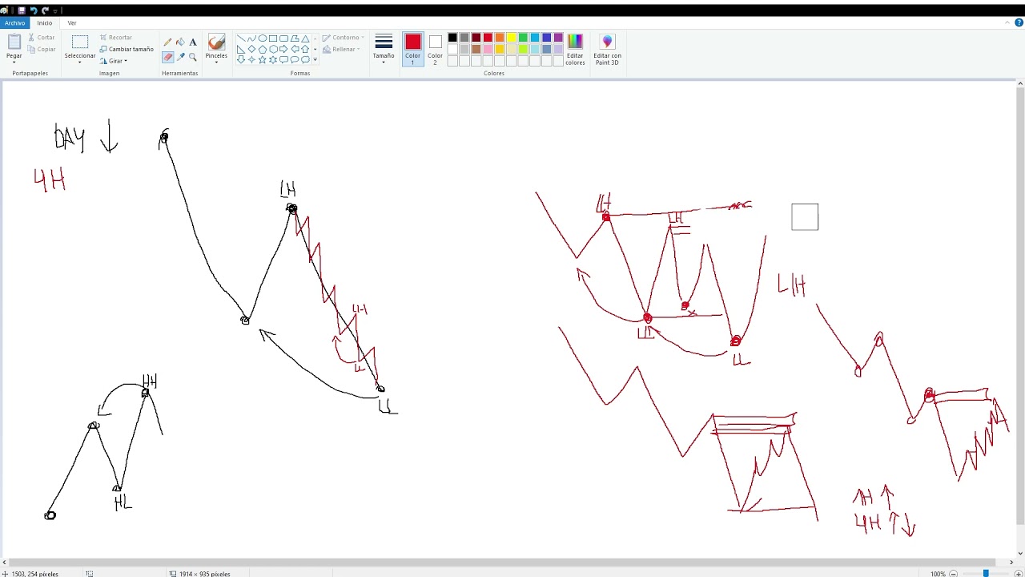Collapse the ribbon with the chevron
The image size is (1025, 577).
tap(1007, 22)
